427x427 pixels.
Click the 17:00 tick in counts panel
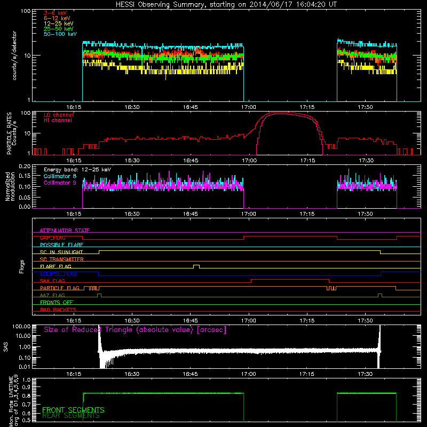point(248,107)
